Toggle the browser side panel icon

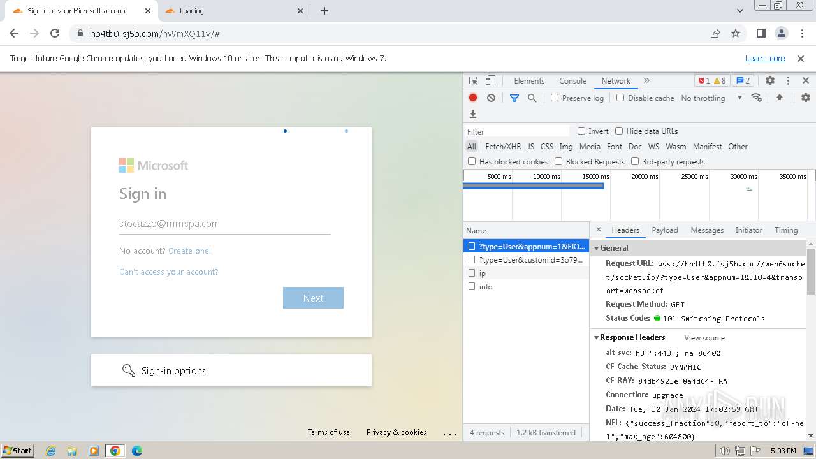click(x=761, y=33)
